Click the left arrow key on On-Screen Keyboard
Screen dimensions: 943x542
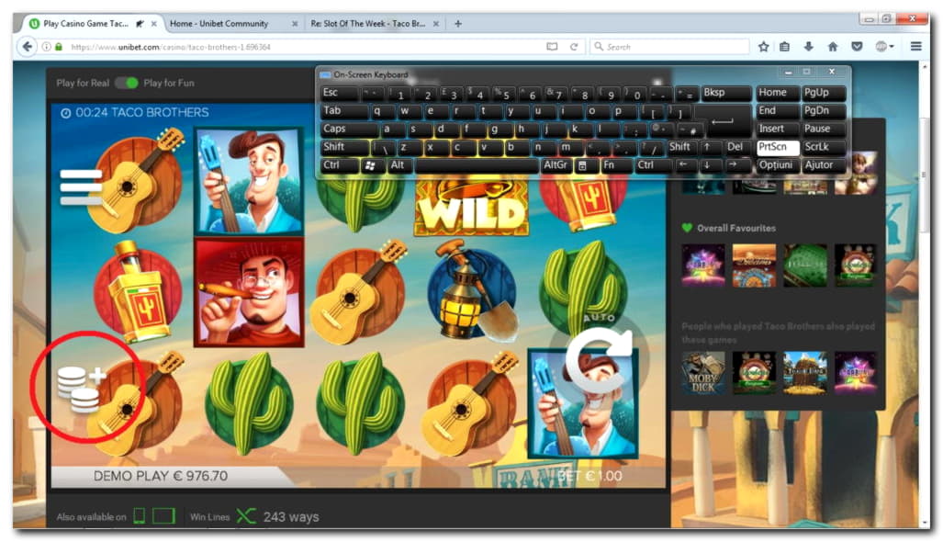click(684, 164)
